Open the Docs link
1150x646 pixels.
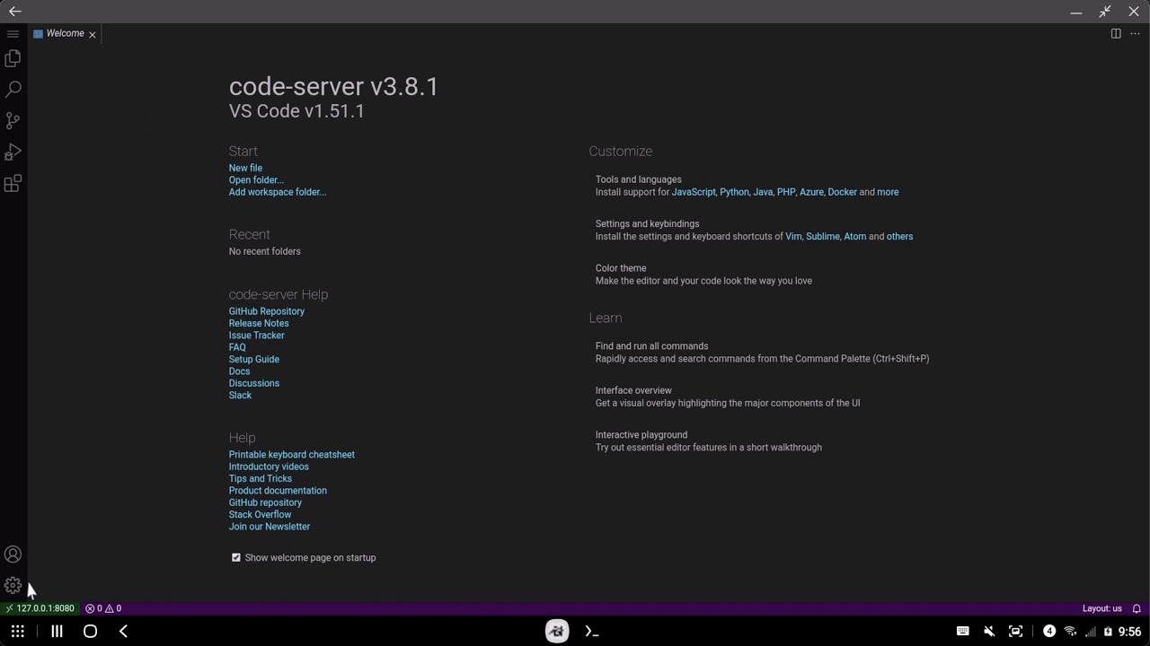click(x=240, y=371)
